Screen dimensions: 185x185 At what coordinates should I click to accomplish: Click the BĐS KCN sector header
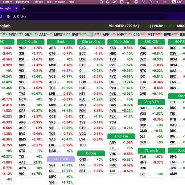coord(151,42)
